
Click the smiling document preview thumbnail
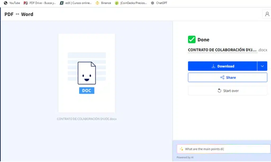pos(87,73)
